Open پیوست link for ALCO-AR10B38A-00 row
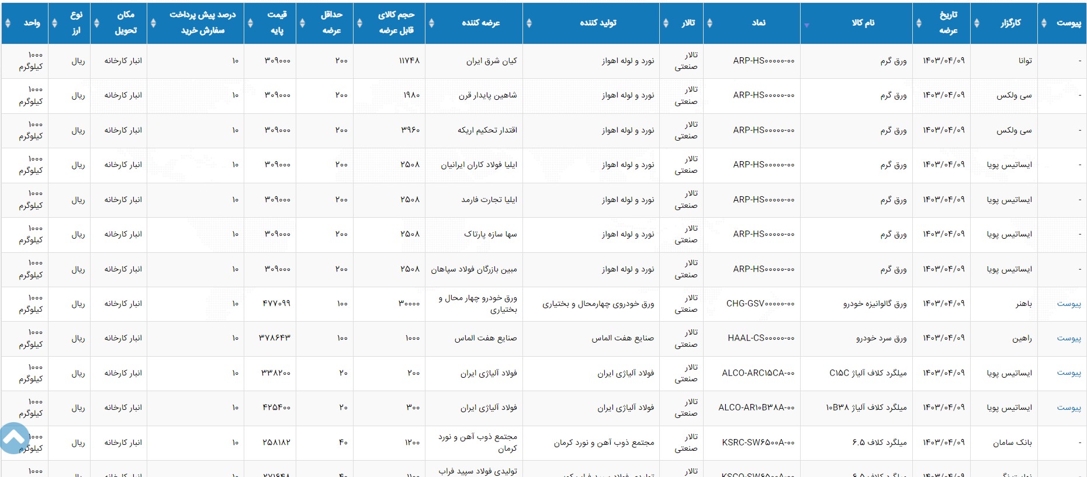Image resolution: width=1087 pixels, height=477 pixels. pos(1069,408)
